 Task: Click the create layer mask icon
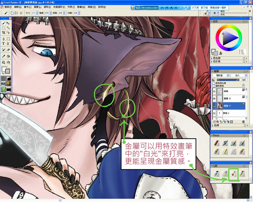[x=231, y=122]
